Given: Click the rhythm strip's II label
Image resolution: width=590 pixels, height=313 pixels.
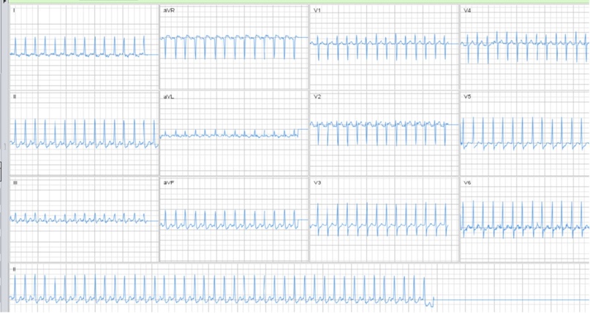Looking at the screenshot, I should [14, 269].
